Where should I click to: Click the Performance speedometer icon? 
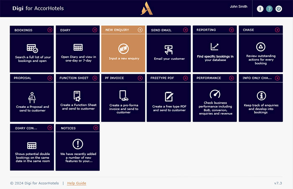coord(215,94)
